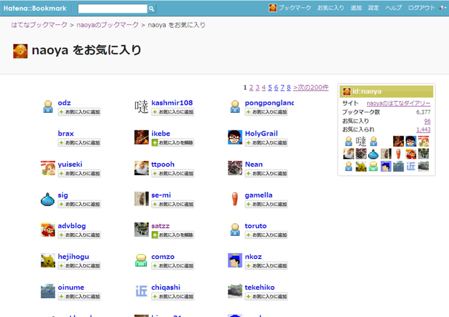The image size is (449, 317).
Task: Add gamella to favorites
Action: 266,204
